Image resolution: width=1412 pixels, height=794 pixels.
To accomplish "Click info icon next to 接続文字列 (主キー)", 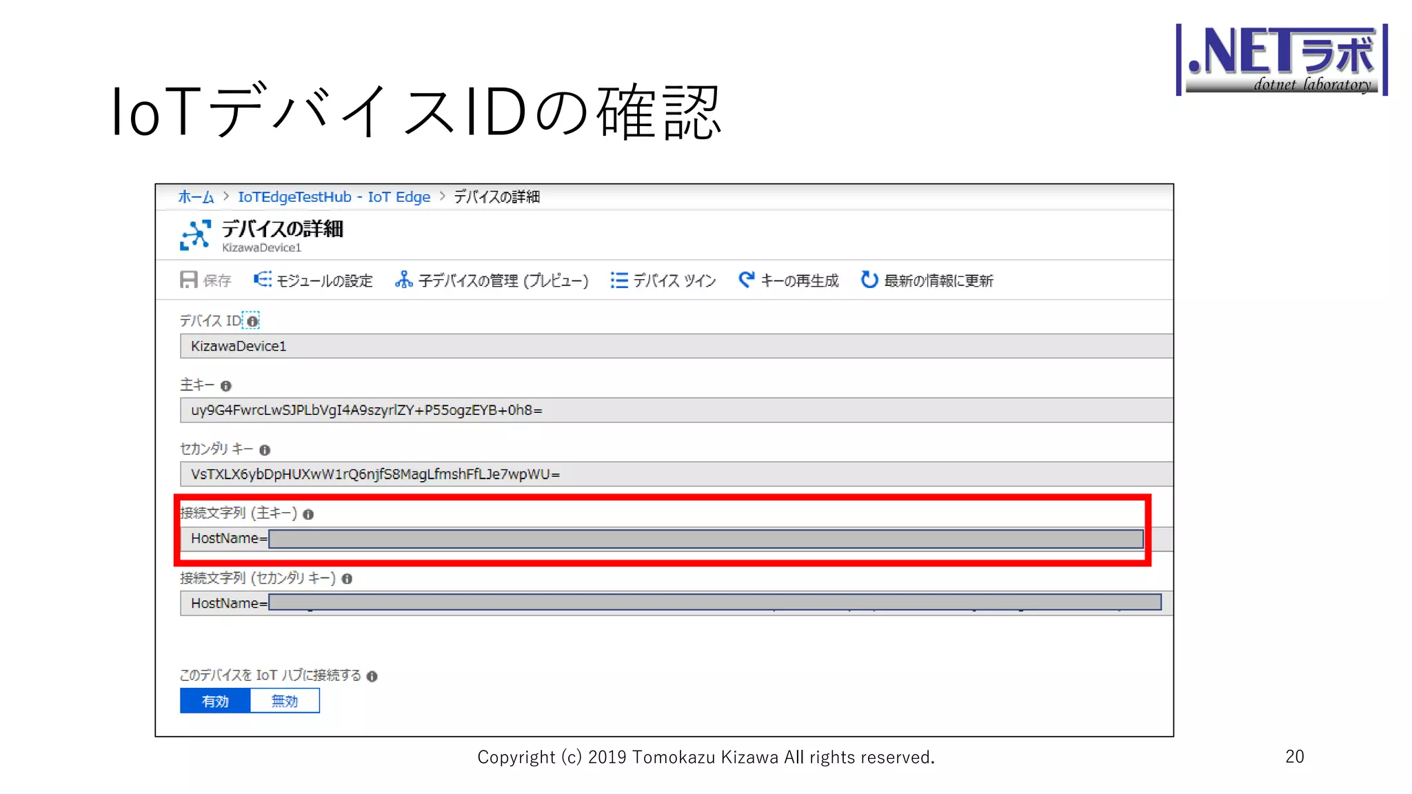I will point(308,514).
